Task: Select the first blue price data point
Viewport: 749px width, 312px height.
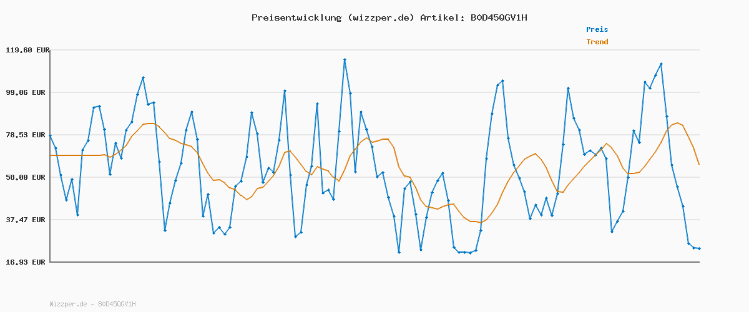Action: [51, 135]
